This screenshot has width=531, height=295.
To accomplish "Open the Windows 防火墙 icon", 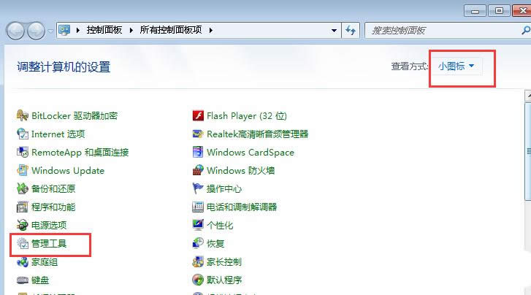I will tap(198, 170).
